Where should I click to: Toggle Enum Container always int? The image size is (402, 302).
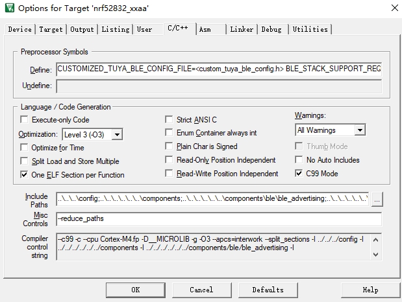pos(169,133)
